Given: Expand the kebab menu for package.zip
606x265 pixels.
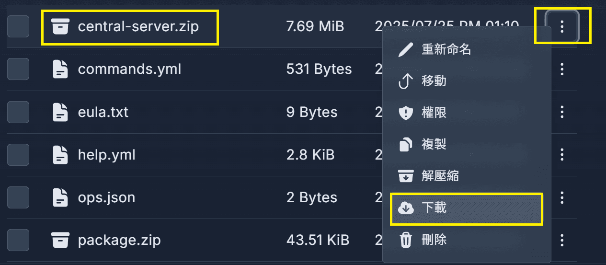Looking at the screenshot, I should (562, 240).
